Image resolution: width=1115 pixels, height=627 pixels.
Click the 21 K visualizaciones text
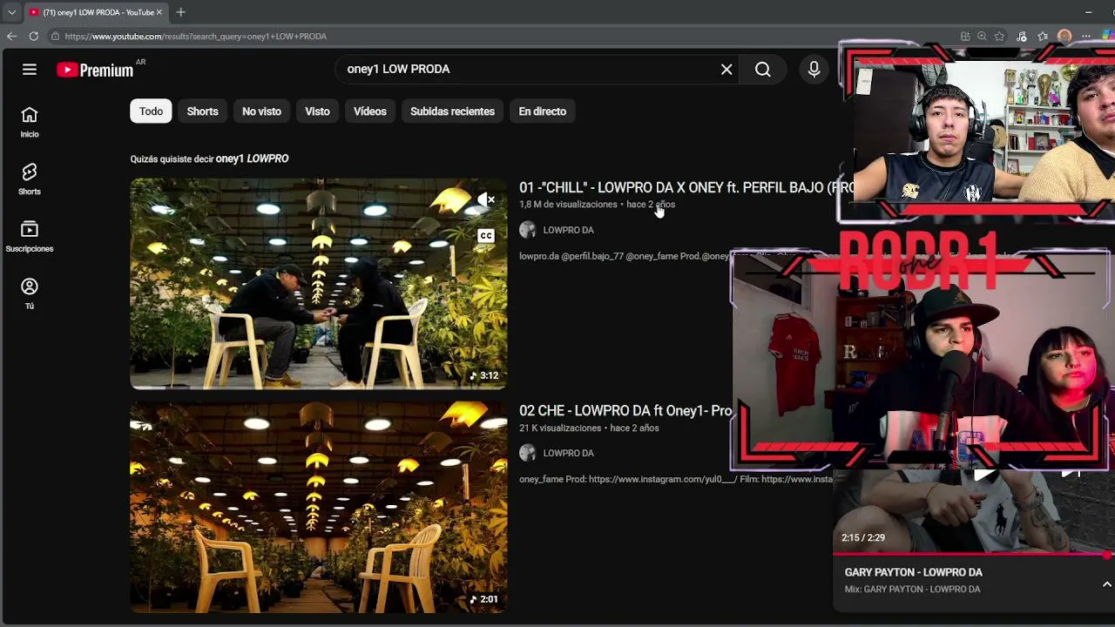click(560, 428)
